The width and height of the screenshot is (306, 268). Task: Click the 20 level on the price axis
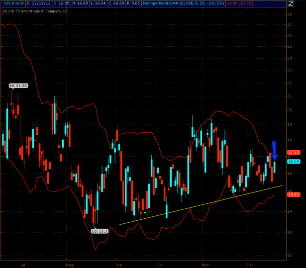click(x=290, y=110)
